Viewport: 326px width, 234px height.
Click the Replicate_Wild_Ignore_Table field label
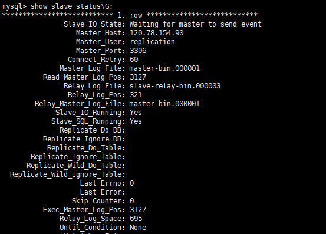click(x=67, y=174)
